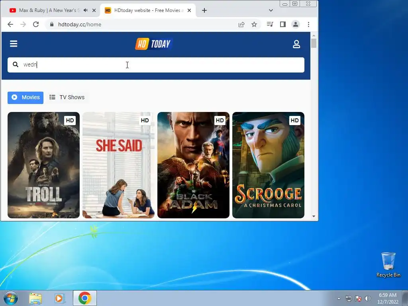This screenshot has height=306, width=408.
Task: Select the Recycle Bin desktop icon
Action: 388,265
